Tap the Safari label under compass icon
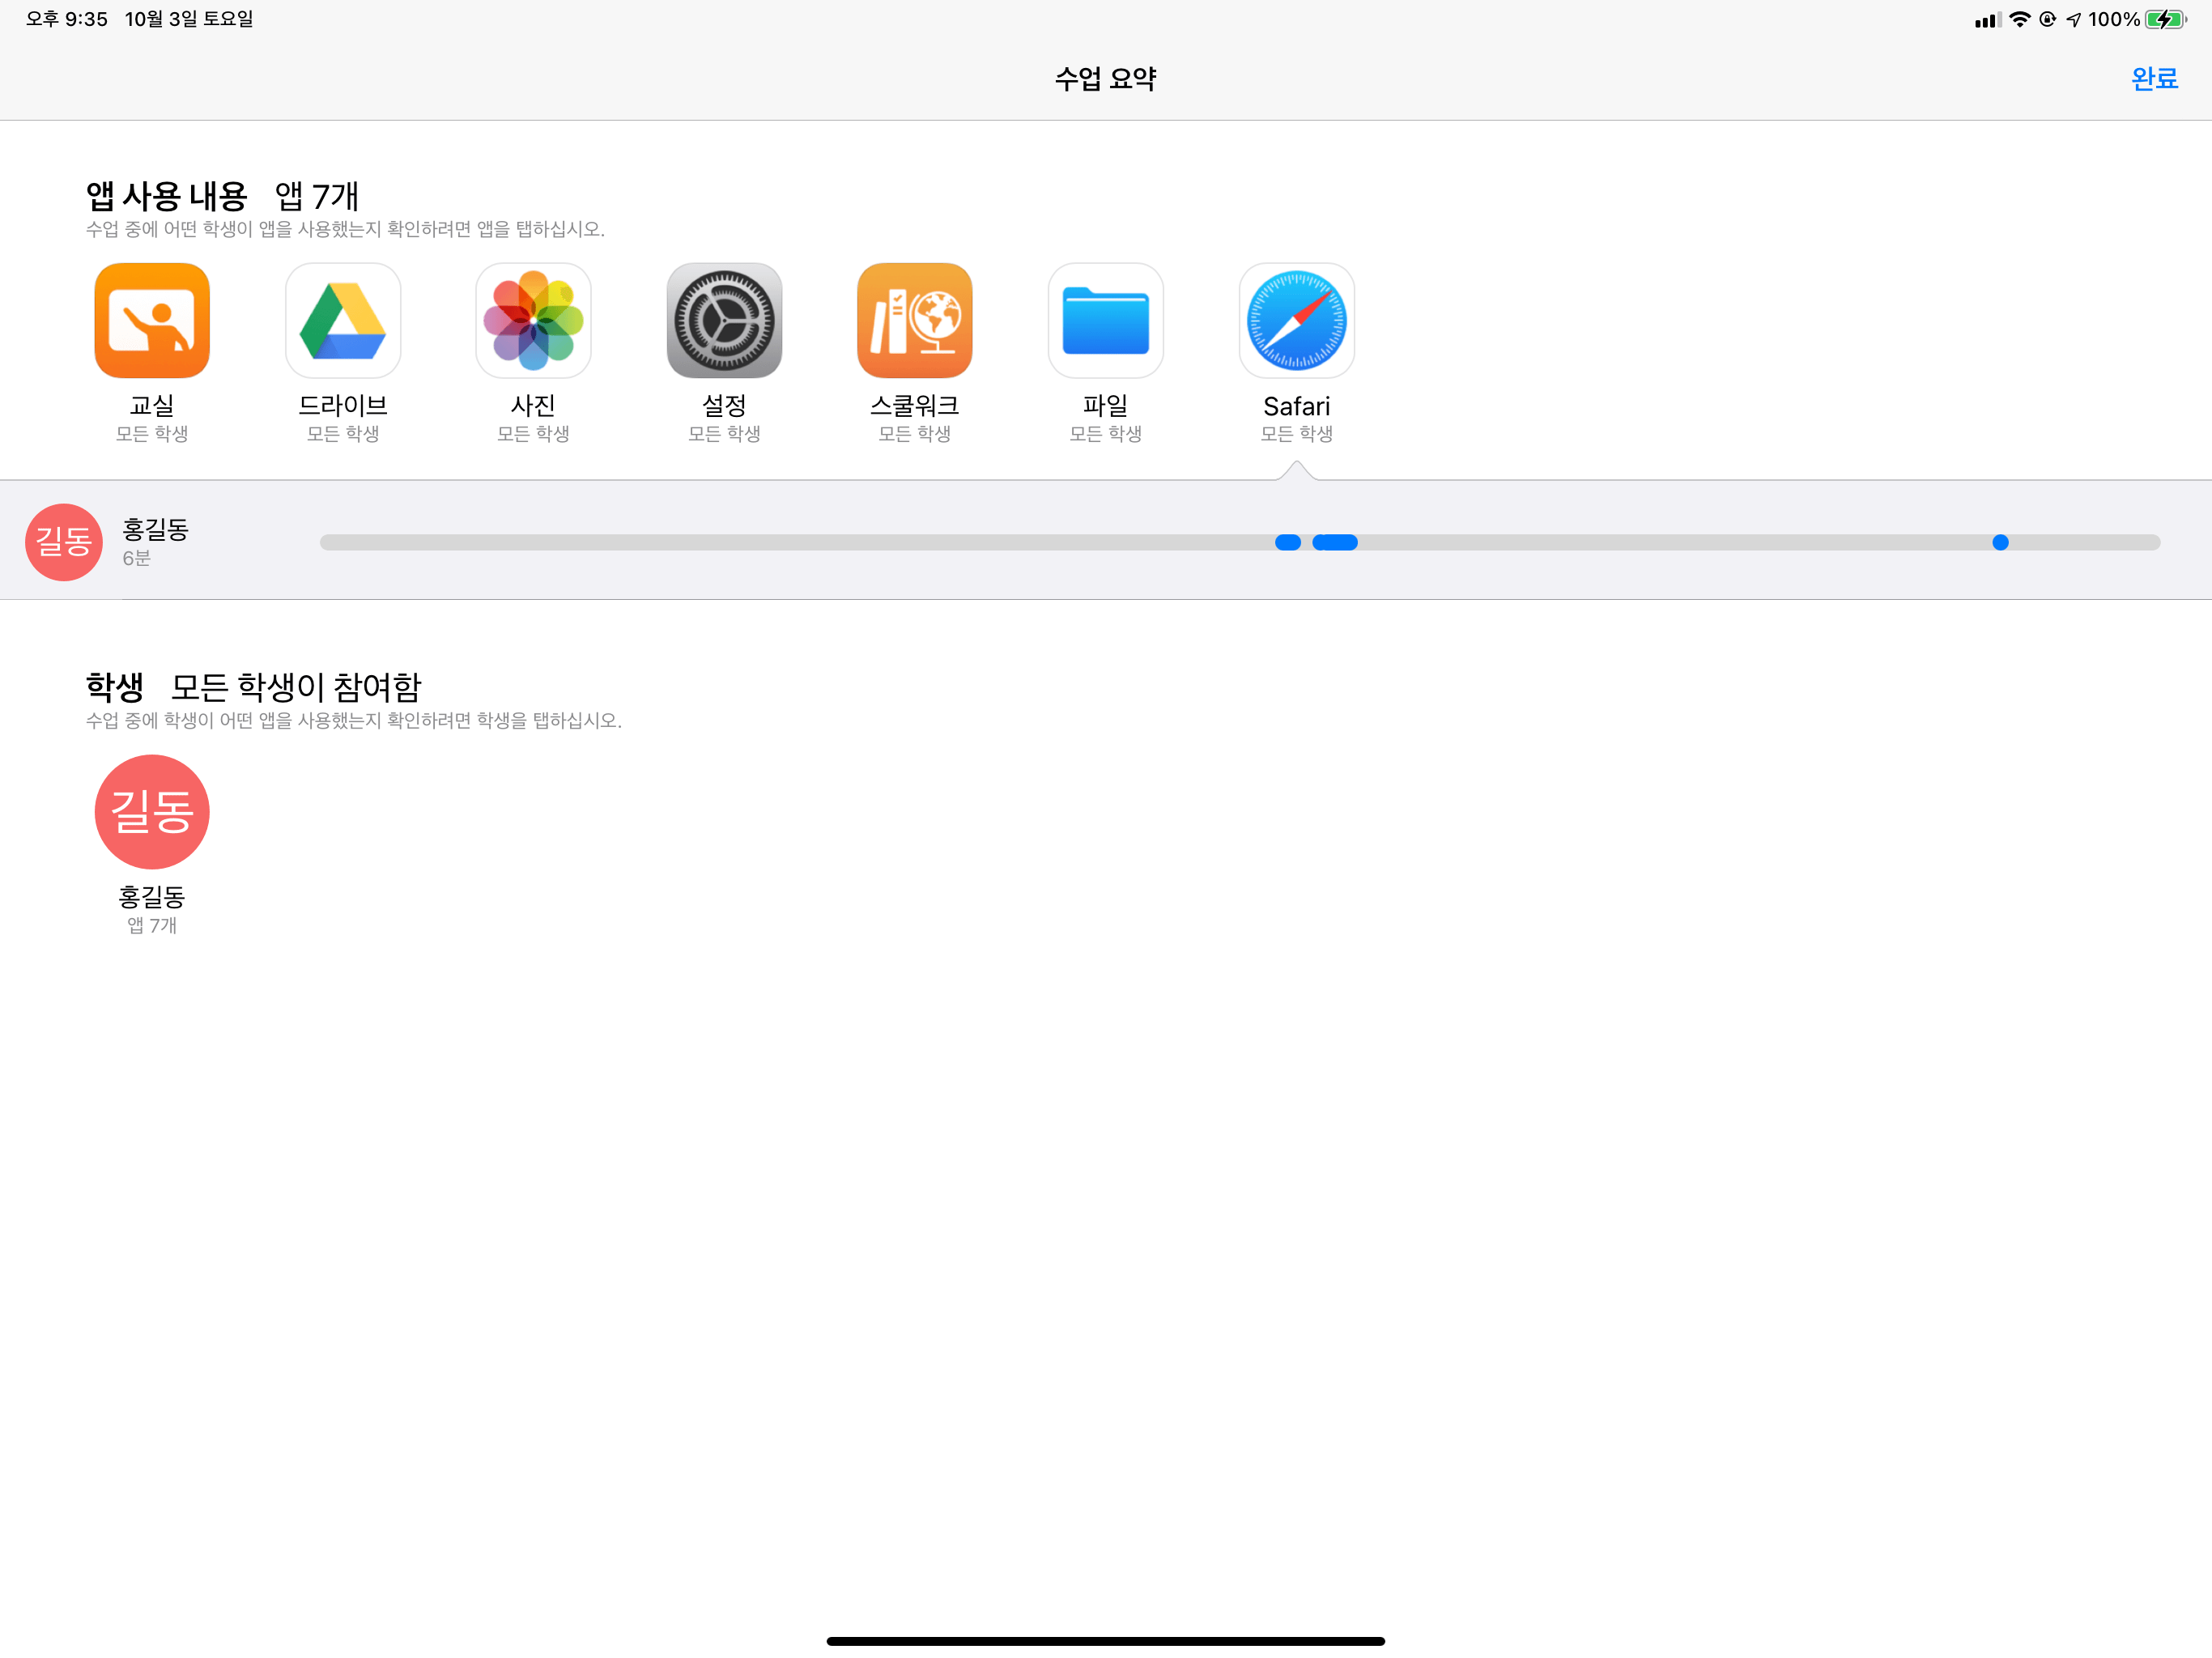Image resolution: width=2212 pixels, height=1658 pixels. (1296, 406)
